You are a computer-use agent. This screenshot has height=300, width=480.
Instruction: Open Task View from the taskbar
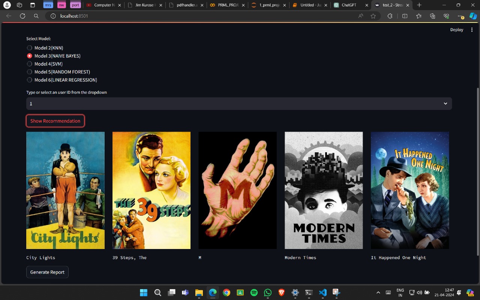171,292
